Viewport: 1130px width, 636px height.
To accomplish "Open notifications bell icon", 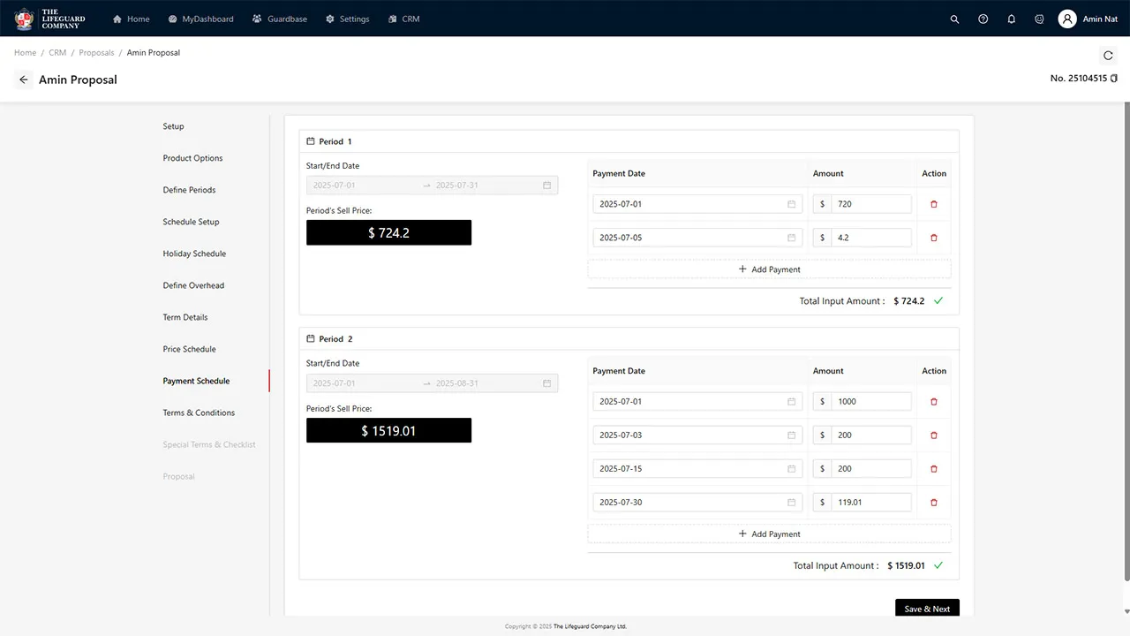I will coord(1011,19).
